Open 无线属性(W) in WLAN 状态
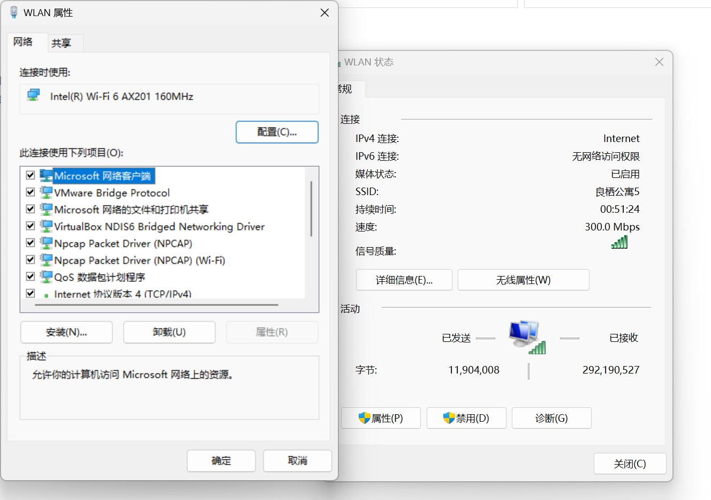The width and height of the screenshot is (711, 500). click(524, 280)
